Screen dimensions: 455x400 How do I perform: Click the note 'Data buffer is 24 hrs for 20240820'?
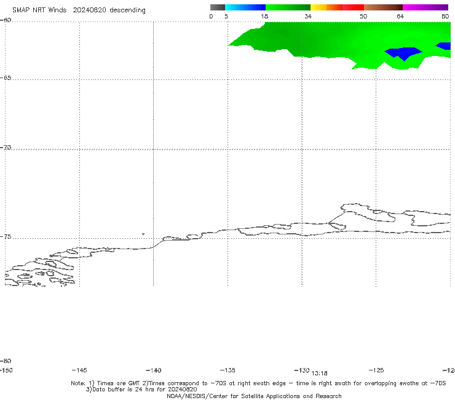(x=141, y=390)
